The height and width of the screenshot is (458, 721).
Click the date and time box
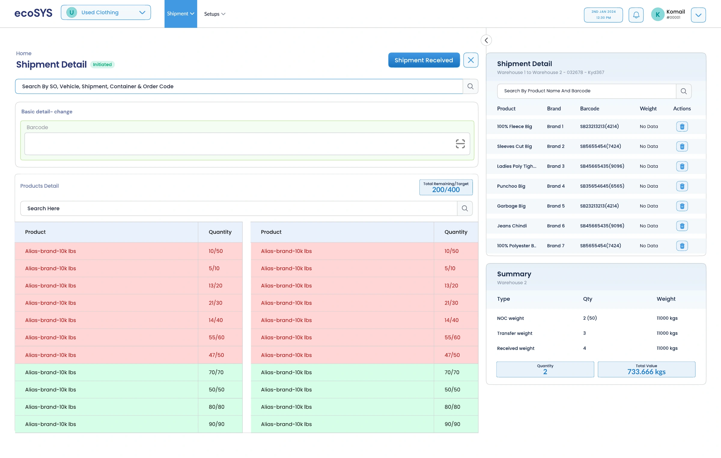click(603, 15)
